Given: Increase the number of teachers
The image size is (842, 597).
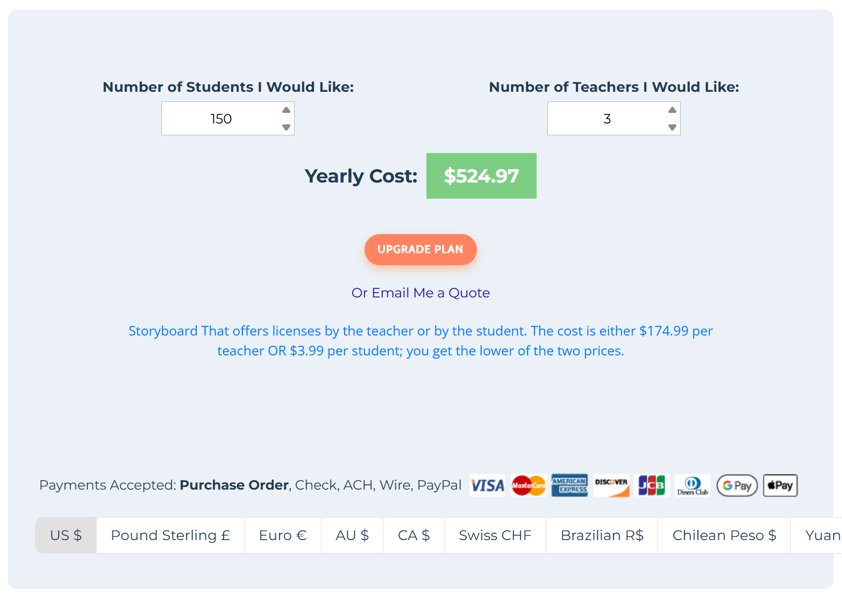Looking at the screenshot, I should tap(672, 110).
